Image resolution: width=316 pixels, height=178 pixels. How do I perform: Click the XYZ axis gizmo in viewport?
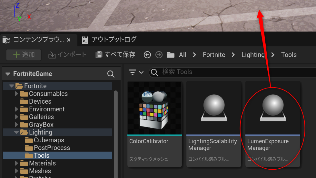(22, 12)
